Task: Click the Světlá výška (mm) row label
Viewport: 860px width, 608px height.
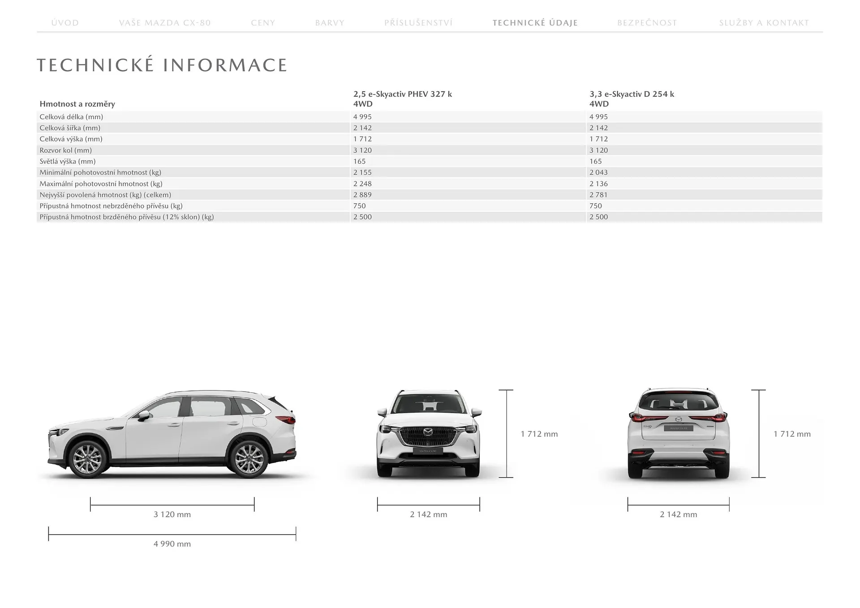Action: click(x=67, y=161)
